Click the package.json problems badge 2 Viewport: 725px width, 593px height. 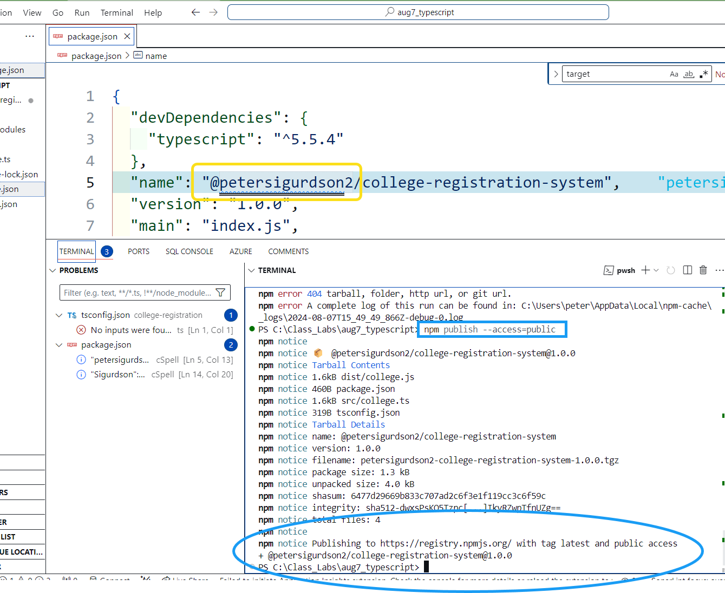(231, 345)
